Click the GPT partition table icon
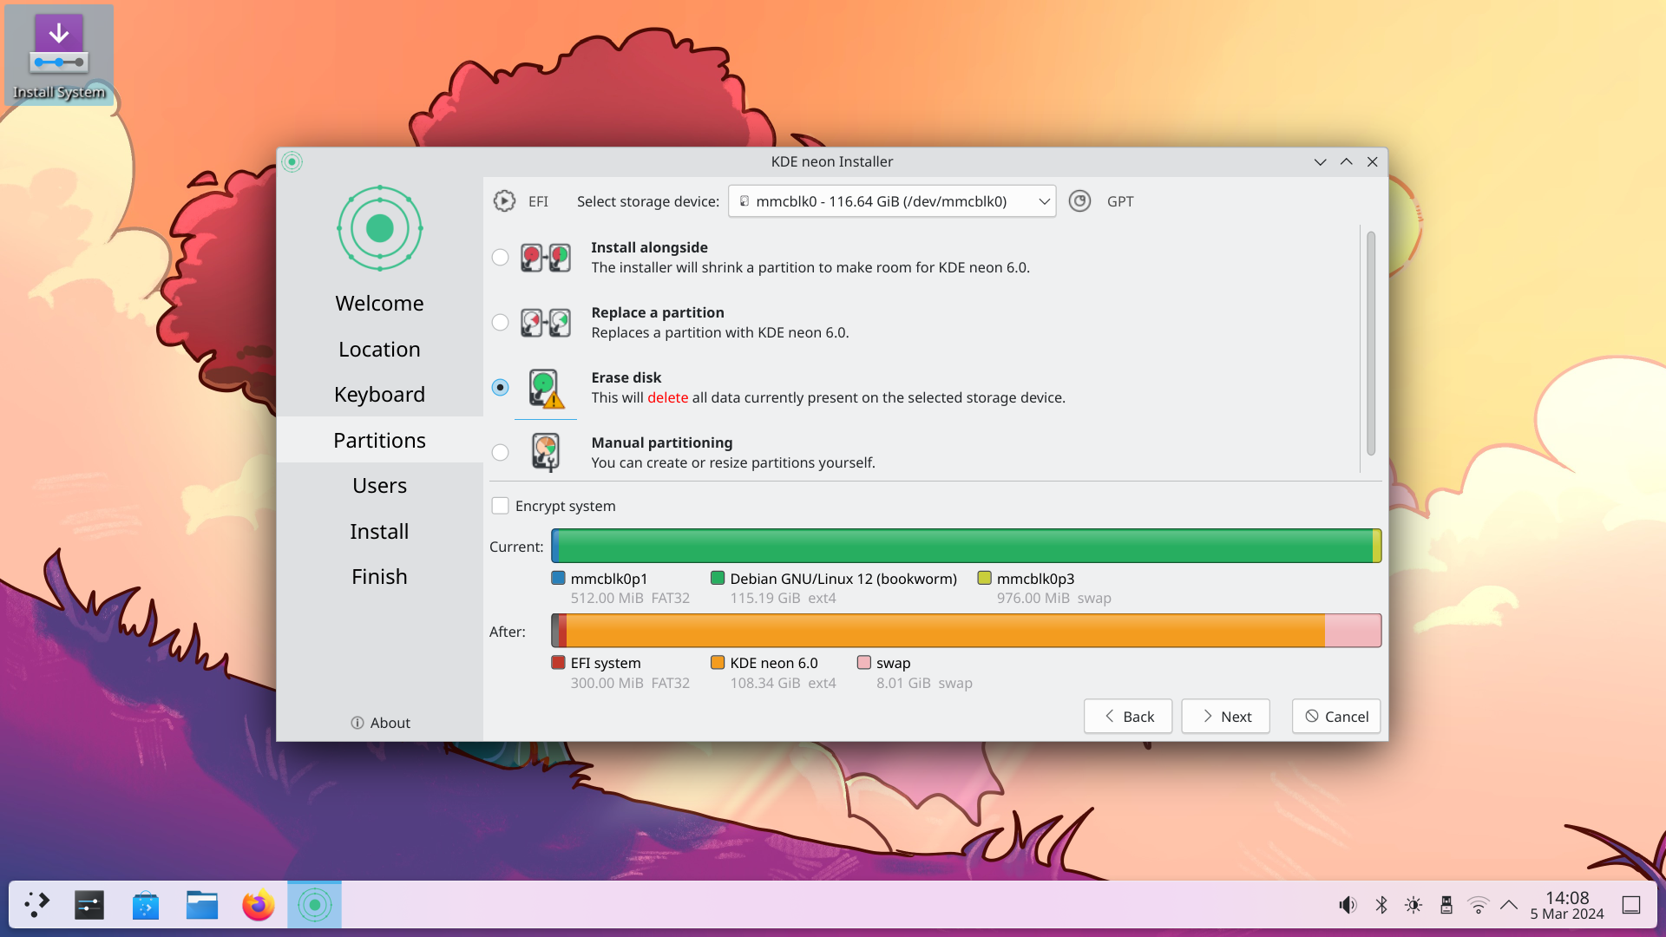Screen dimensions: 1666x937 [x=1079, y=201]
